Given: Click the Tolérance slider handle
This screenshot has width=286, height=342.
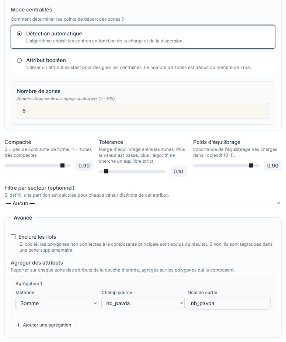Looking at the screenshot, I should [106, 172].
